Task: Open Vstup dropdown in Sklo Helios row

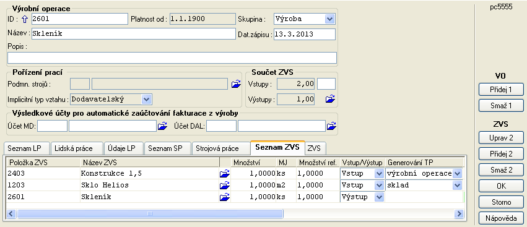Action: click(x=379, y=185)
